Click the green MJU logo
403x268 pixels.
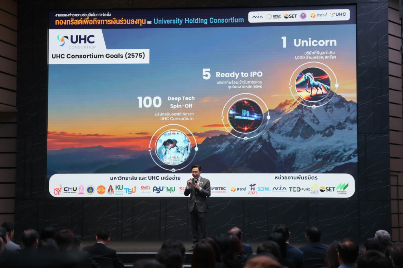pos(171,190)
